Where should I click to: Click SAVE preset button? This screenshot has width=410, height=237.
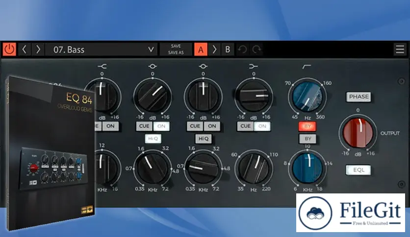[x=176, y=46]
